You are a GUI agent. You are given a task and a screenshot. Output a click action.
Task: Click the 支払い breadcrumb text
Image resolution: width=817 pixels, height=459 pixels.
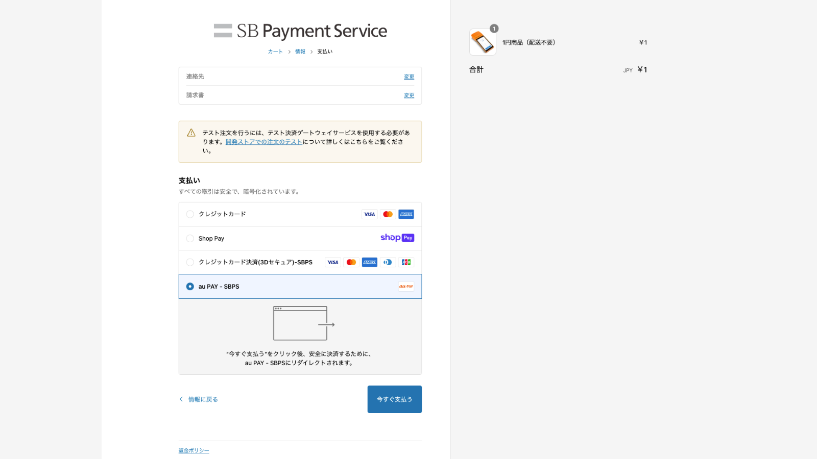325,52
